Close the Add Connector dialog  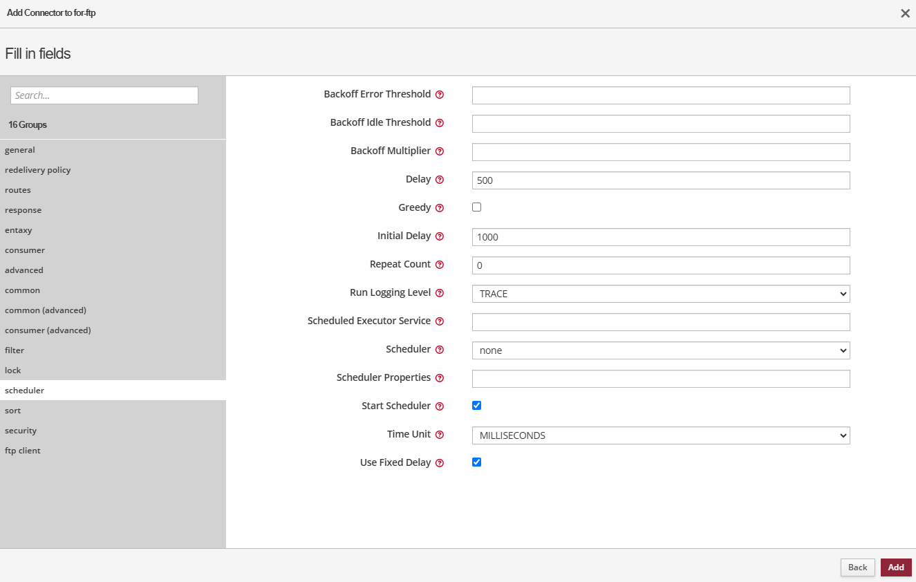tap(904, 14)
